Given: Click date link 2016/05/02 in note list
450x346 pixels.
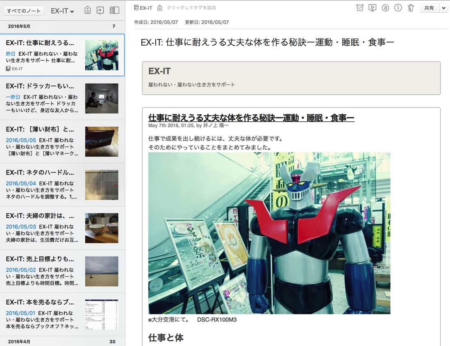Looking at the screenshot, I should coord(21,270).
